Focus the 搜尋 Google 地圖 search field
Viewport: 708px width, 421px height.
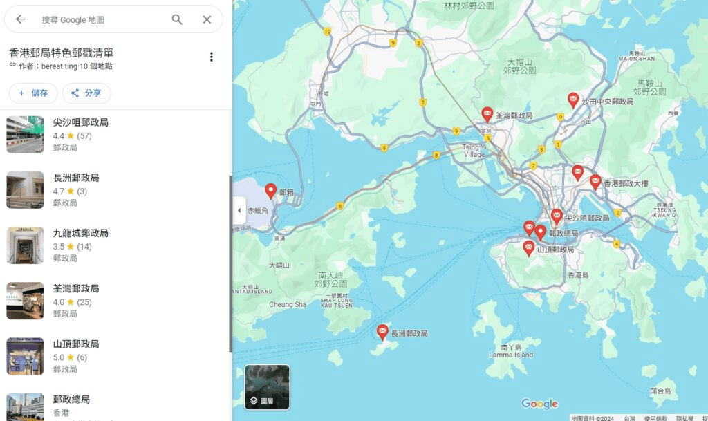(102, 20)
